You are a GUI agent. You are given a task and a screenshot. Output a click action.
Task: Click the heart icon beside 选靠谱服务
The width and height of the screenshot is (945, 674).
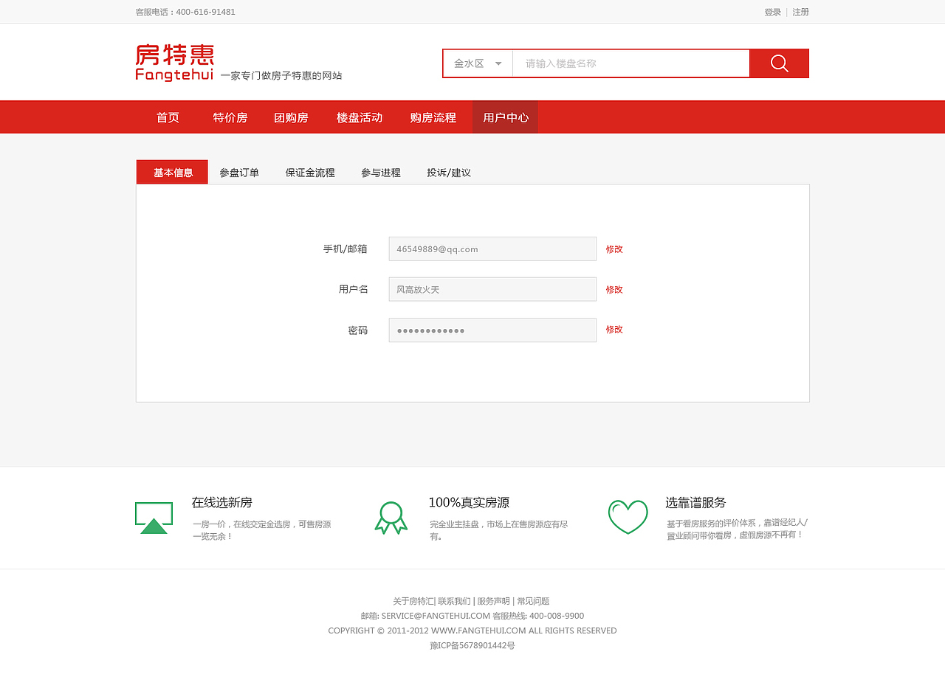628,518
